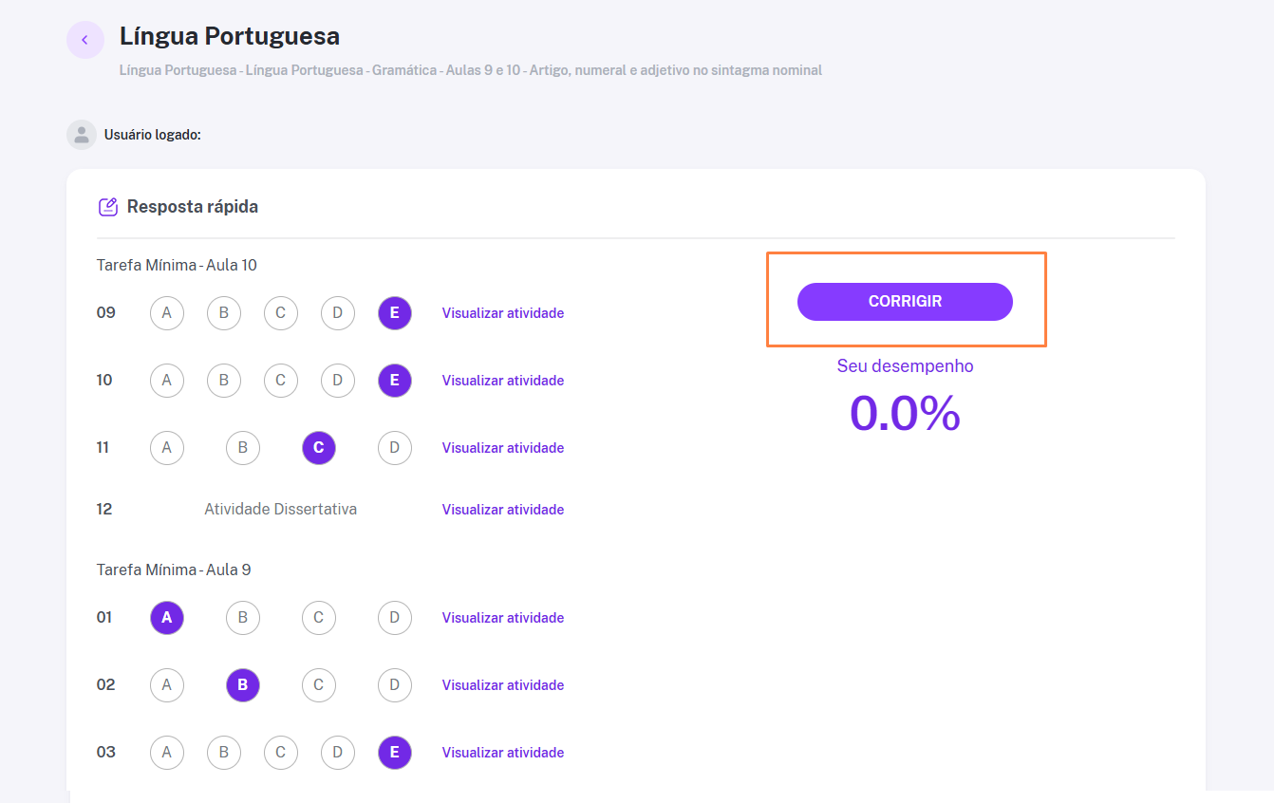The width and height of the screenshot is (1274, 803).
Task: Open Visualizar atividade for question 01
Action: pos(503,618)
